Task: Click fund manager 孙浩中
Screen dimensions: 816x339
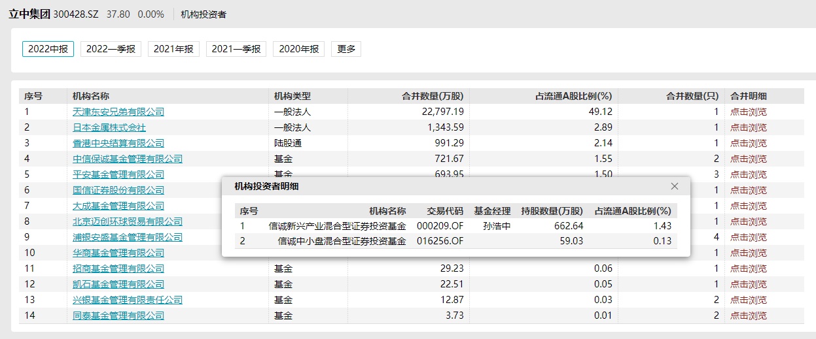Action: coord(497,226)
